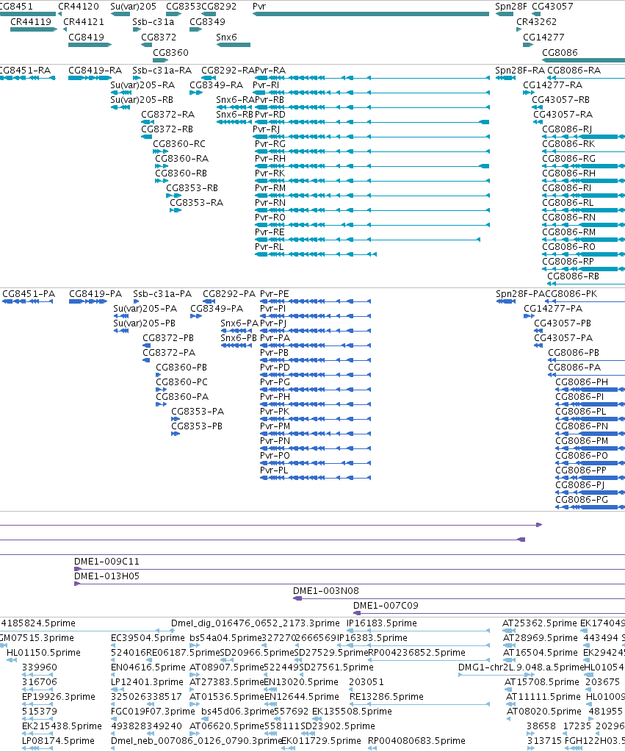Click BAC clone DME1-007C09
The height and width of the screenshot is (752, 625).
tap(386, 605)
